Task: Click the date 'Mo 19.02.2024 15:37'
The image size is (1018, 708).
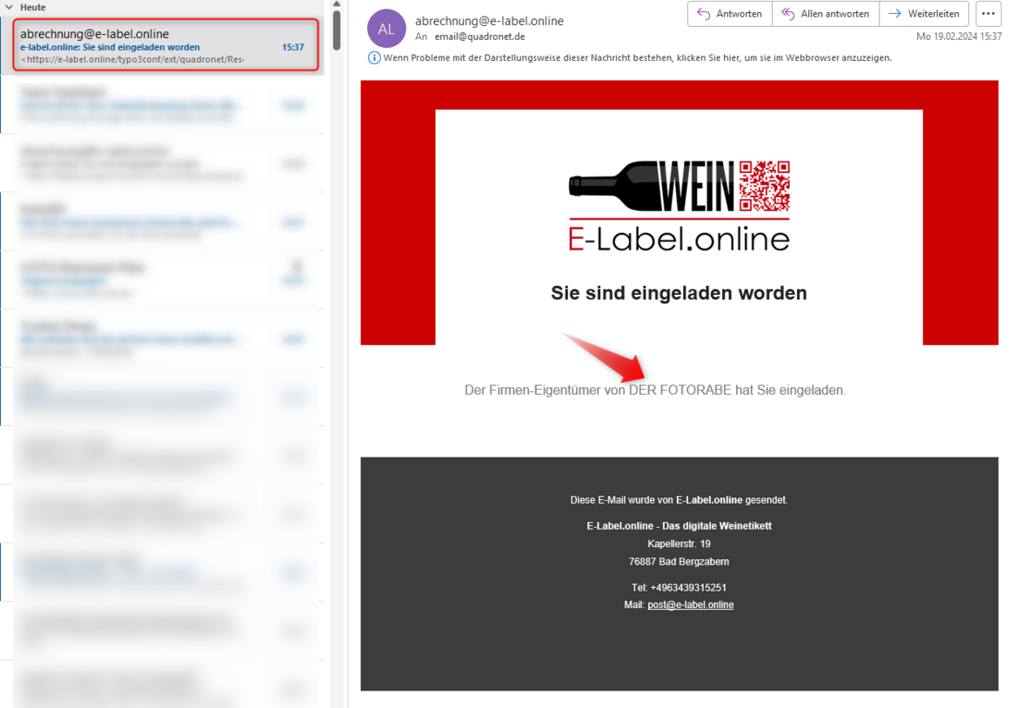Action: pos(958,37)
